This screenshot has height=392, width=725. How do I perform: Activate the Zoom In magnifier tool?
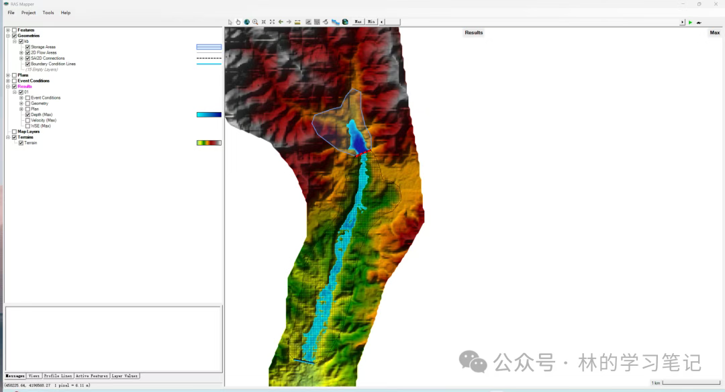click(255, 22)
